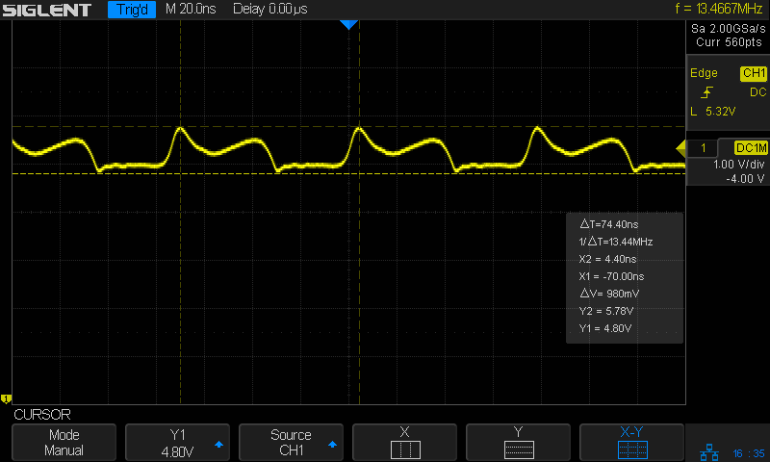Screen dimensions: 770x462
Task: Click the M 20.0ns timebase readout
Action: pos(192,10)
